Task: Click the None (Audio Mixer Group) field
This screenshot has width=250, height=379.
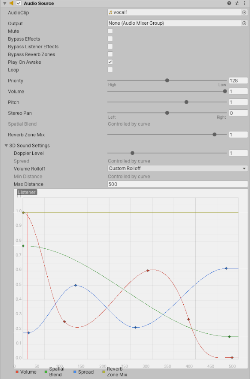Action: tap(174, 23)
